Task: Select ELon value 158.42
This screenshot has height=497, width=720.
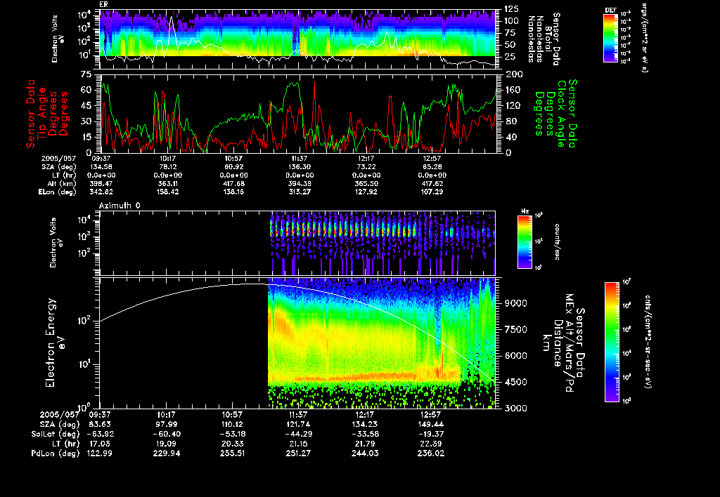Action: (167, 192)
